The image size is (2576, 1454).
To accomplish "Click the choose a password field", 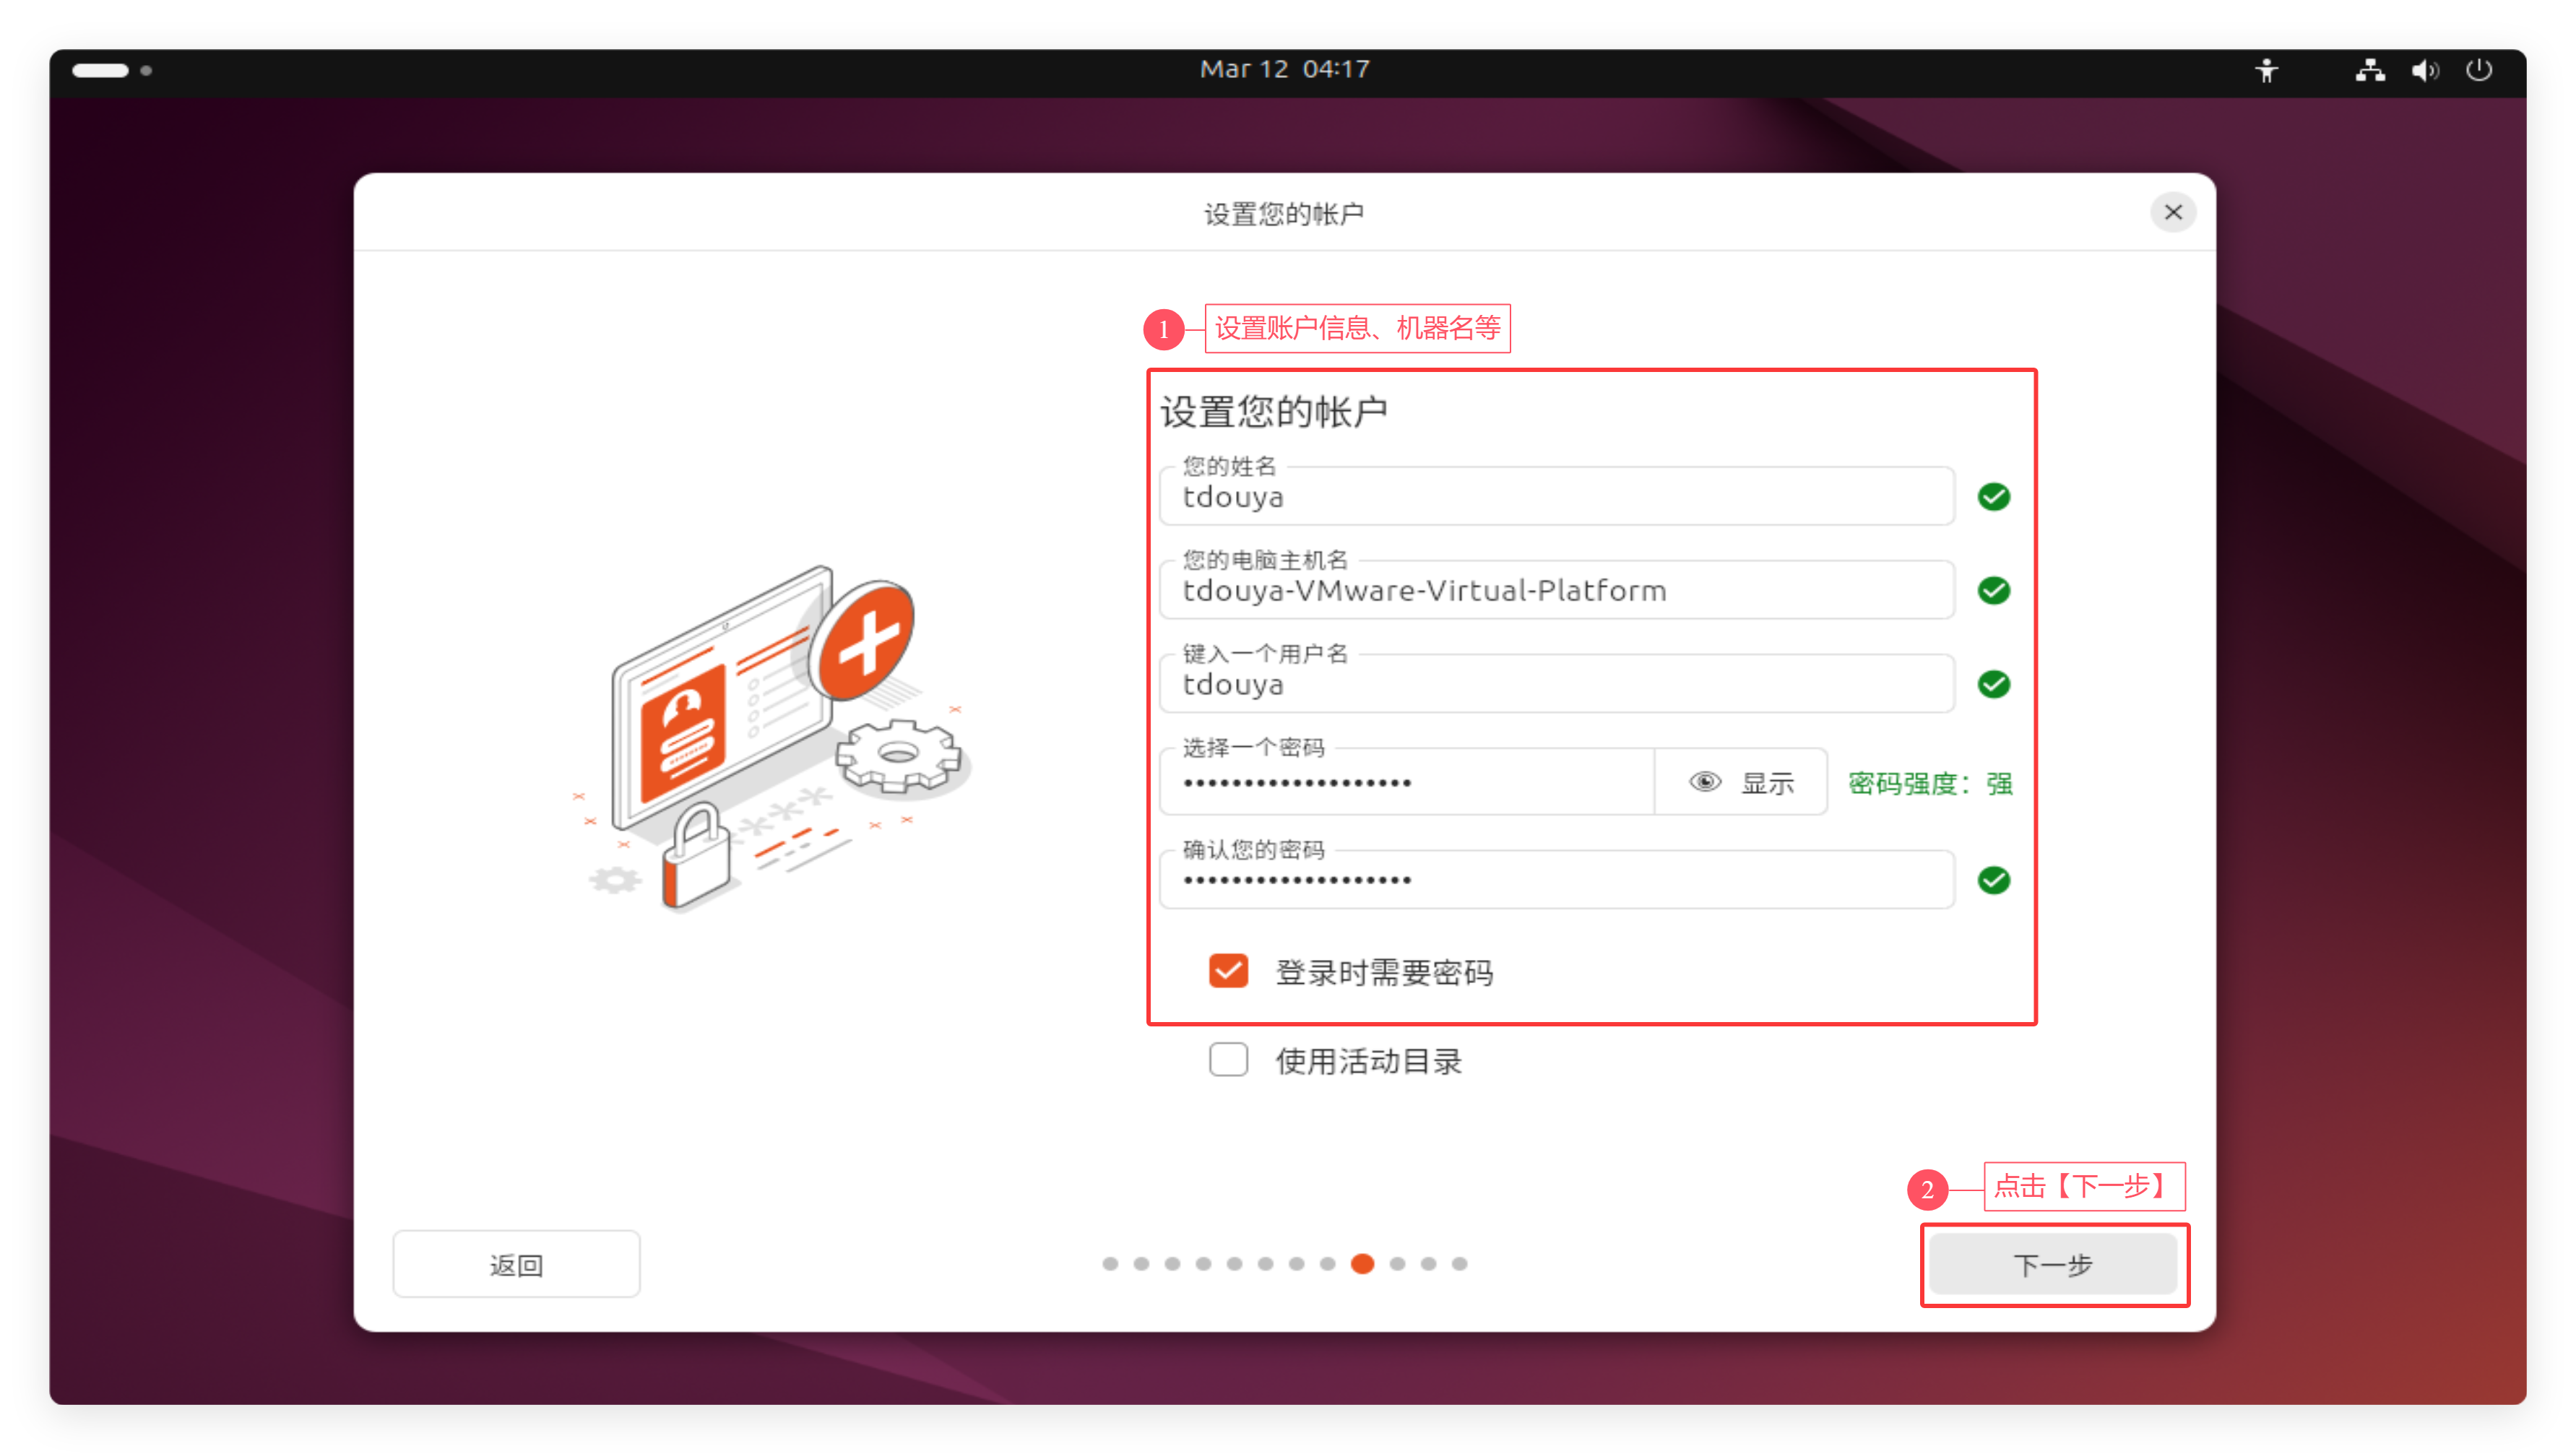I will [1407, 782].
